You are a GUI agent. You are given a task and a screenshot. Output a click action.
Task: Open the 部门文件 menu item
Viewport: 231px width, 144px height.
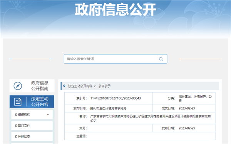point(32,126)
